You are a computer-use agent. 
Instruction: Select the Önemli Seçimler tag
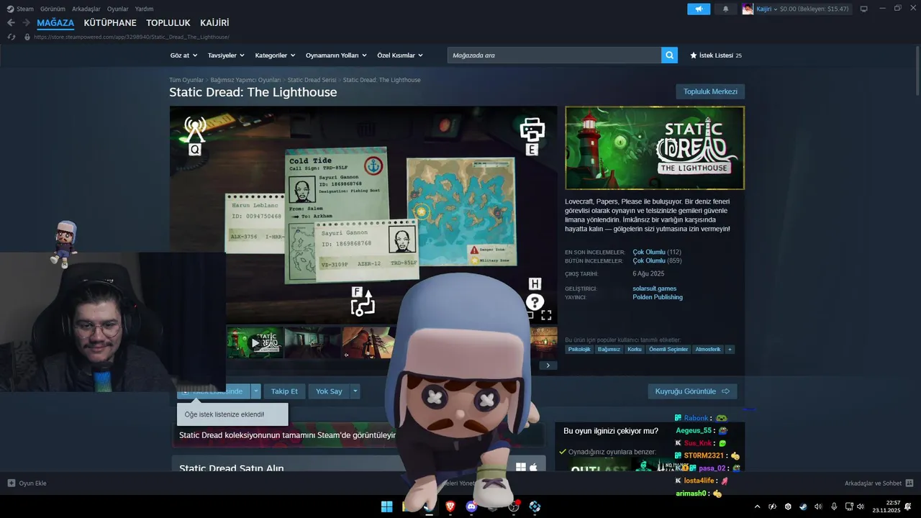668,350
